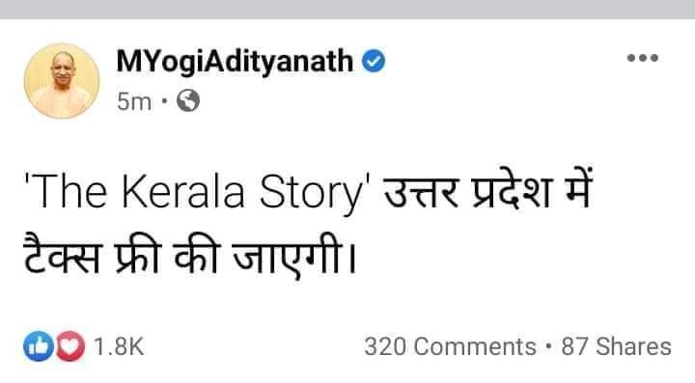The width and height of the screenshot is (695, 383).
Task: Click the dot between Comments and Shares
Action: coord(548,346)
